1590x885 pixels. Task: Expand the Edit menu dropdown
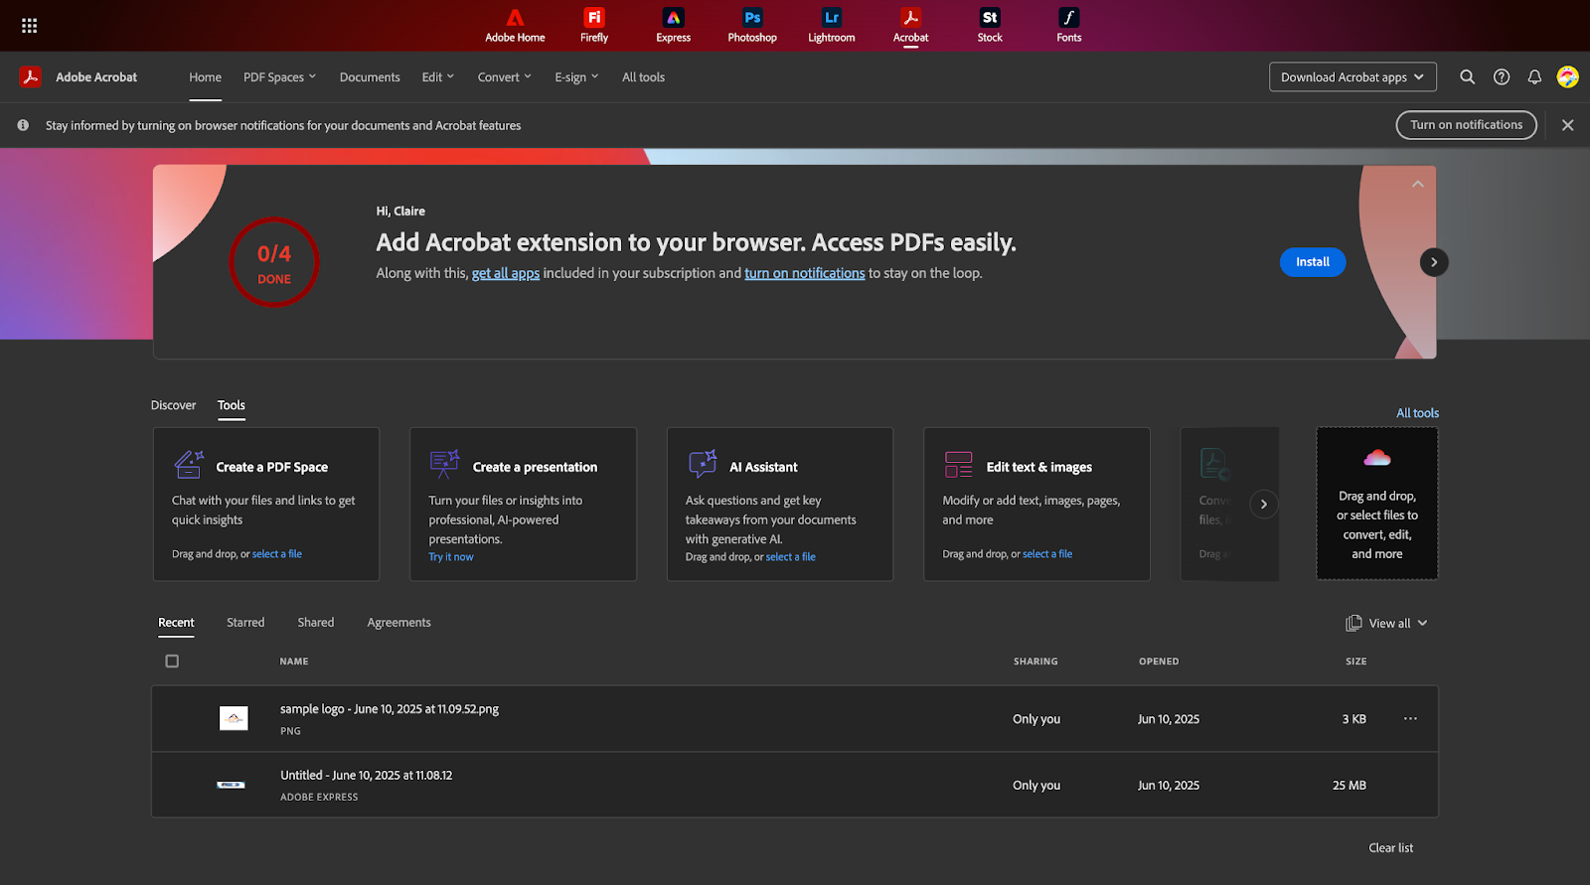437,76
